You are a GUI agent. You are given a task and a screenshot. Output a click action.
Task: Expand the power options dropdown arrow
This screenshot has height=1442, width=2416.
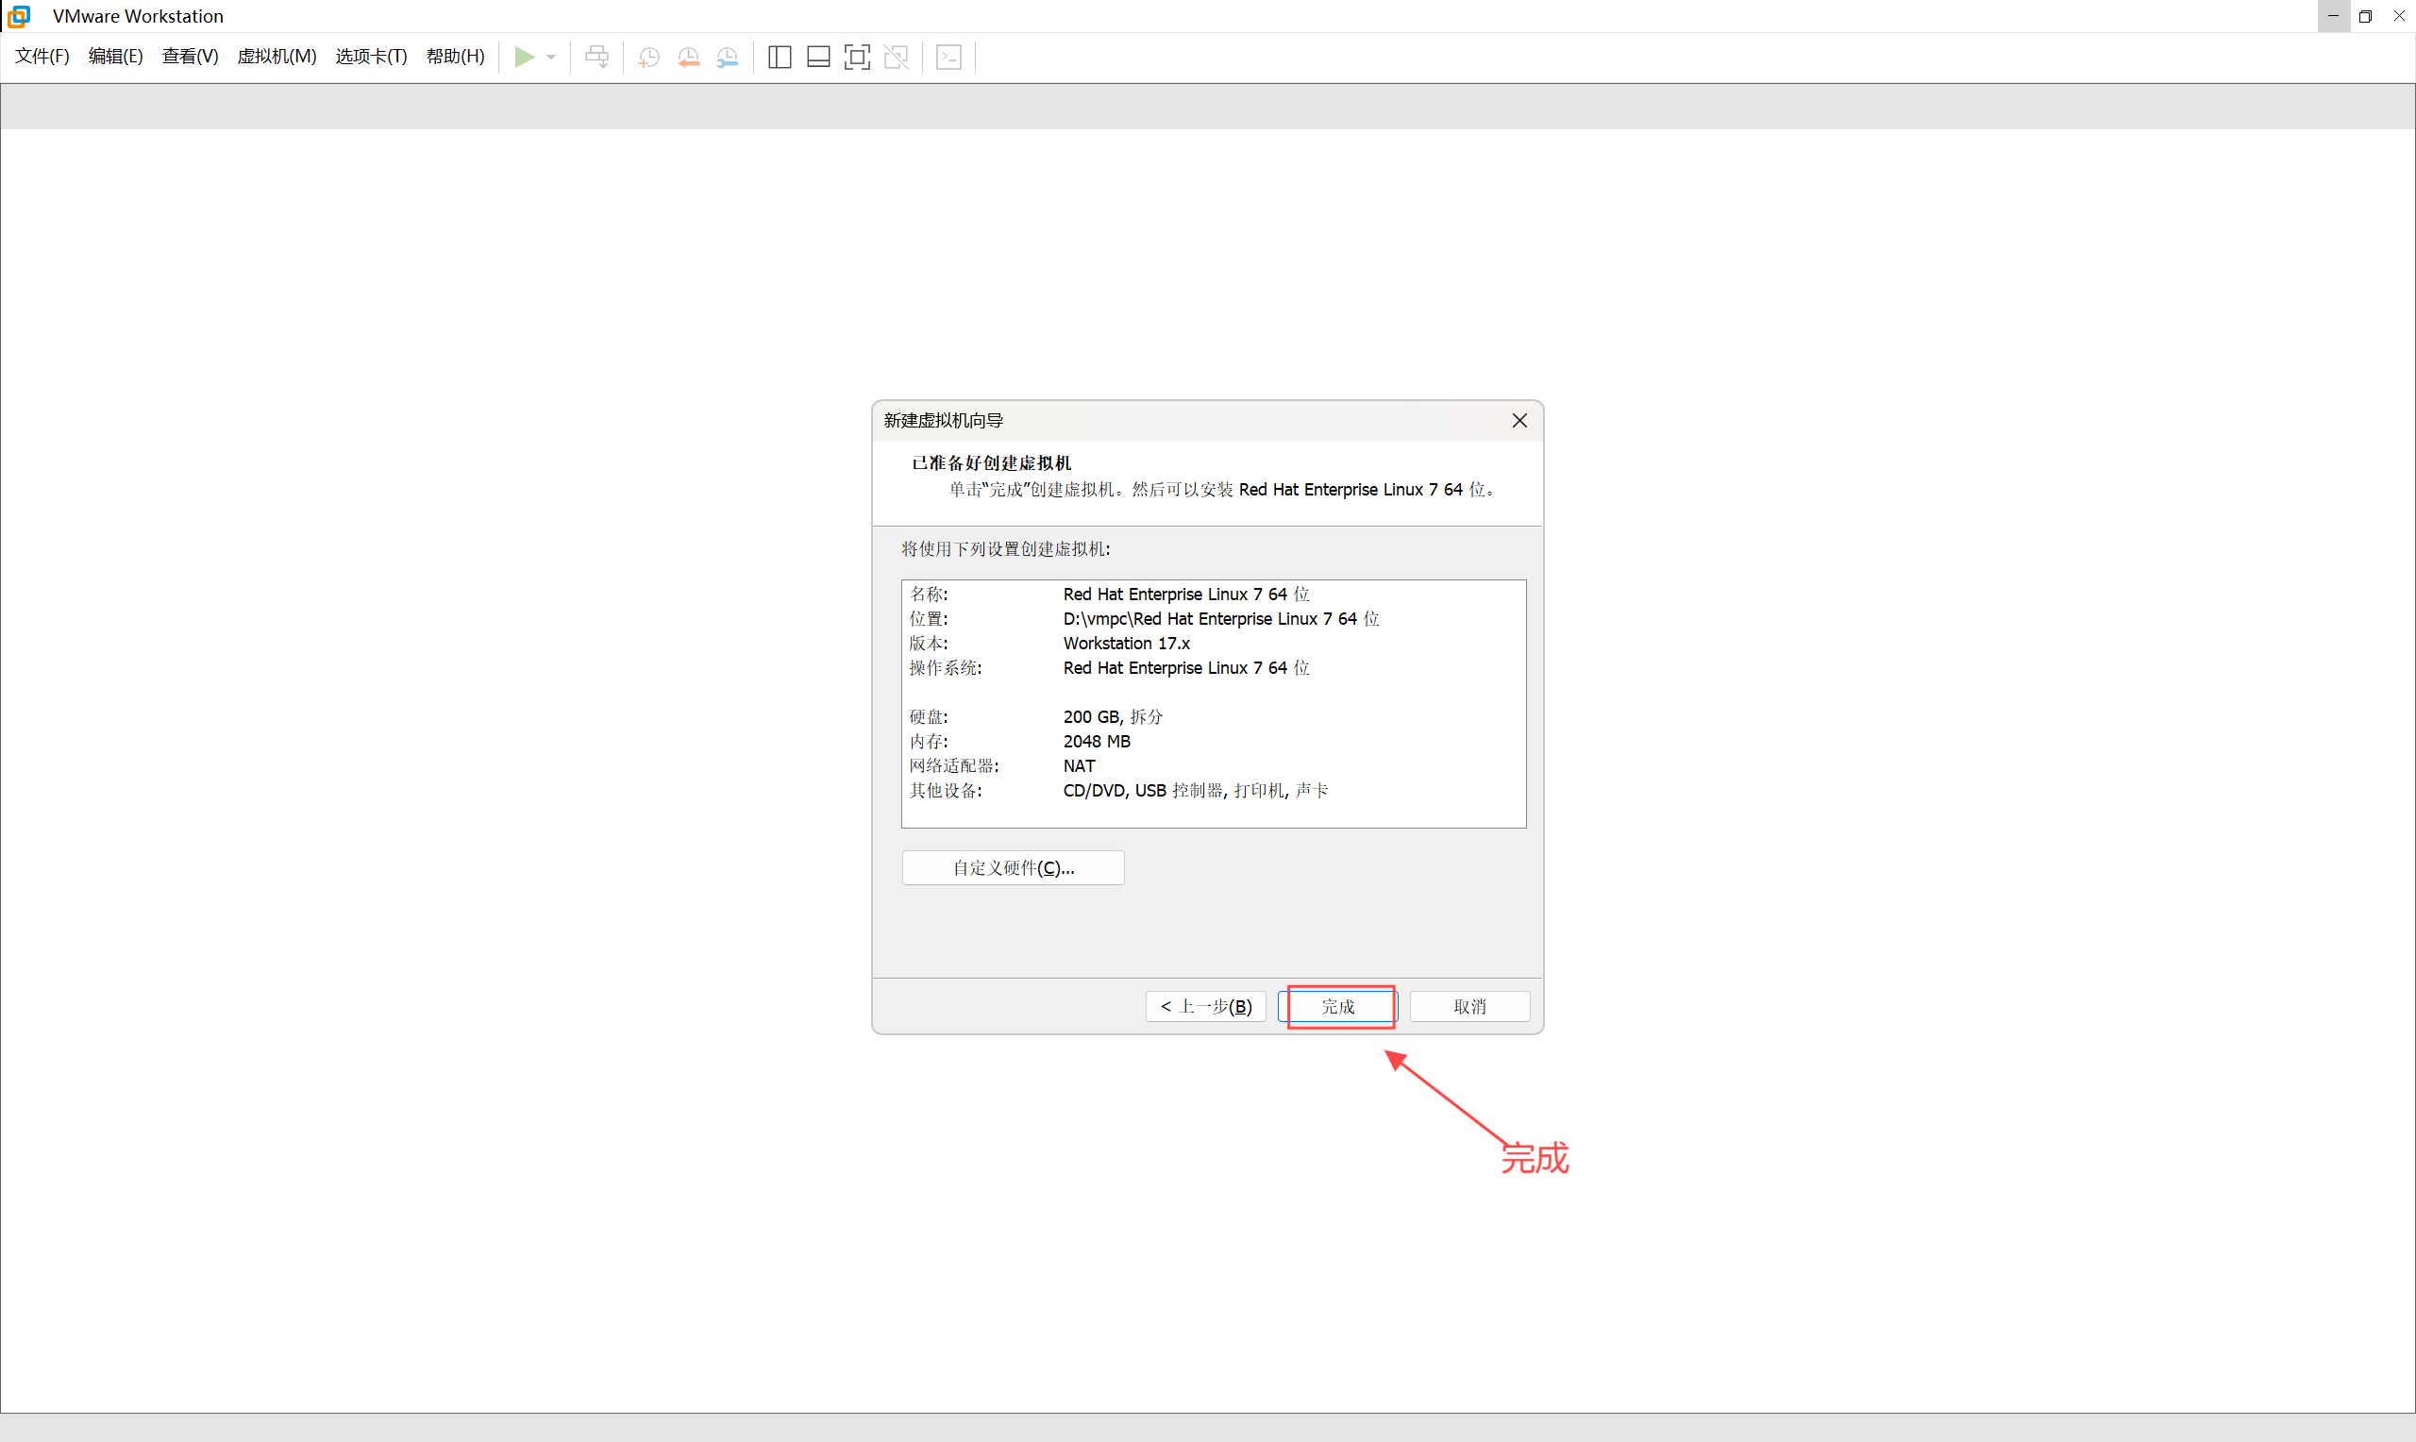[x=551, y=58]
